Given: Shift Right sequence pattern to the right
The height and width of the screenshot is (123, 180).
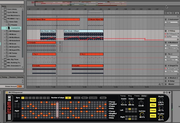Looking at the screenshot, I should (x=18, y=114).
